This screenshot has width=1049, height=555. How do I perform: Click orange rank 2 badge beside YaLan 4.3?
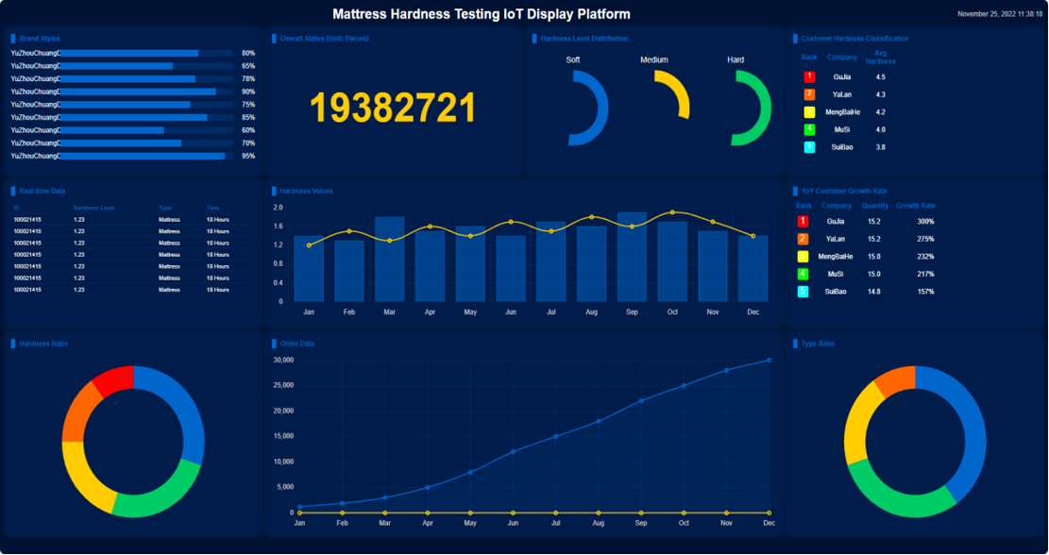809,95
